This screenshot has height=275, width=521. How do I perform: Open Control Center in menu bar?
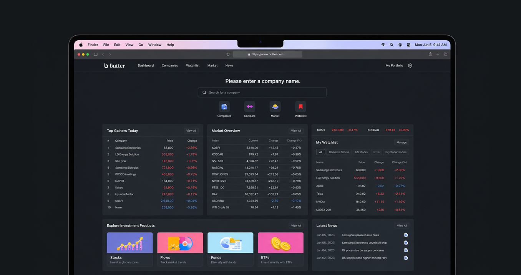(408, 45)
